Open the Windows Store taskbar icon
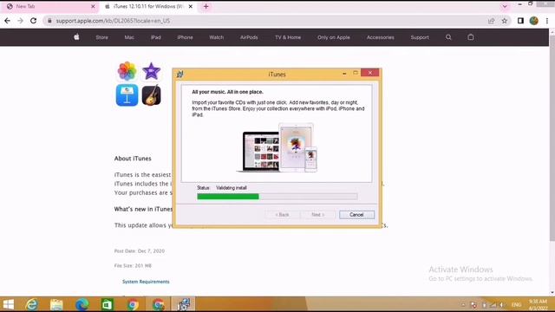This screenshot has width=555, height=312. 108,304
